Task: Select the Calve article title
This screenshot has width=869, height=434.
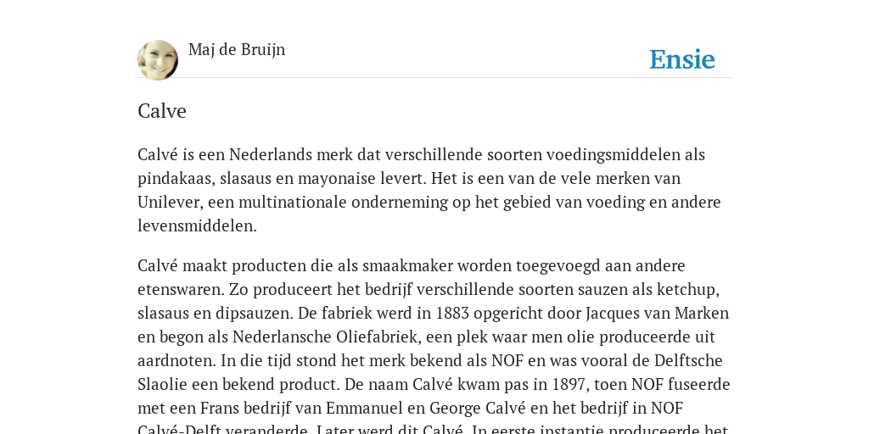Action: (x=162, y=111)
